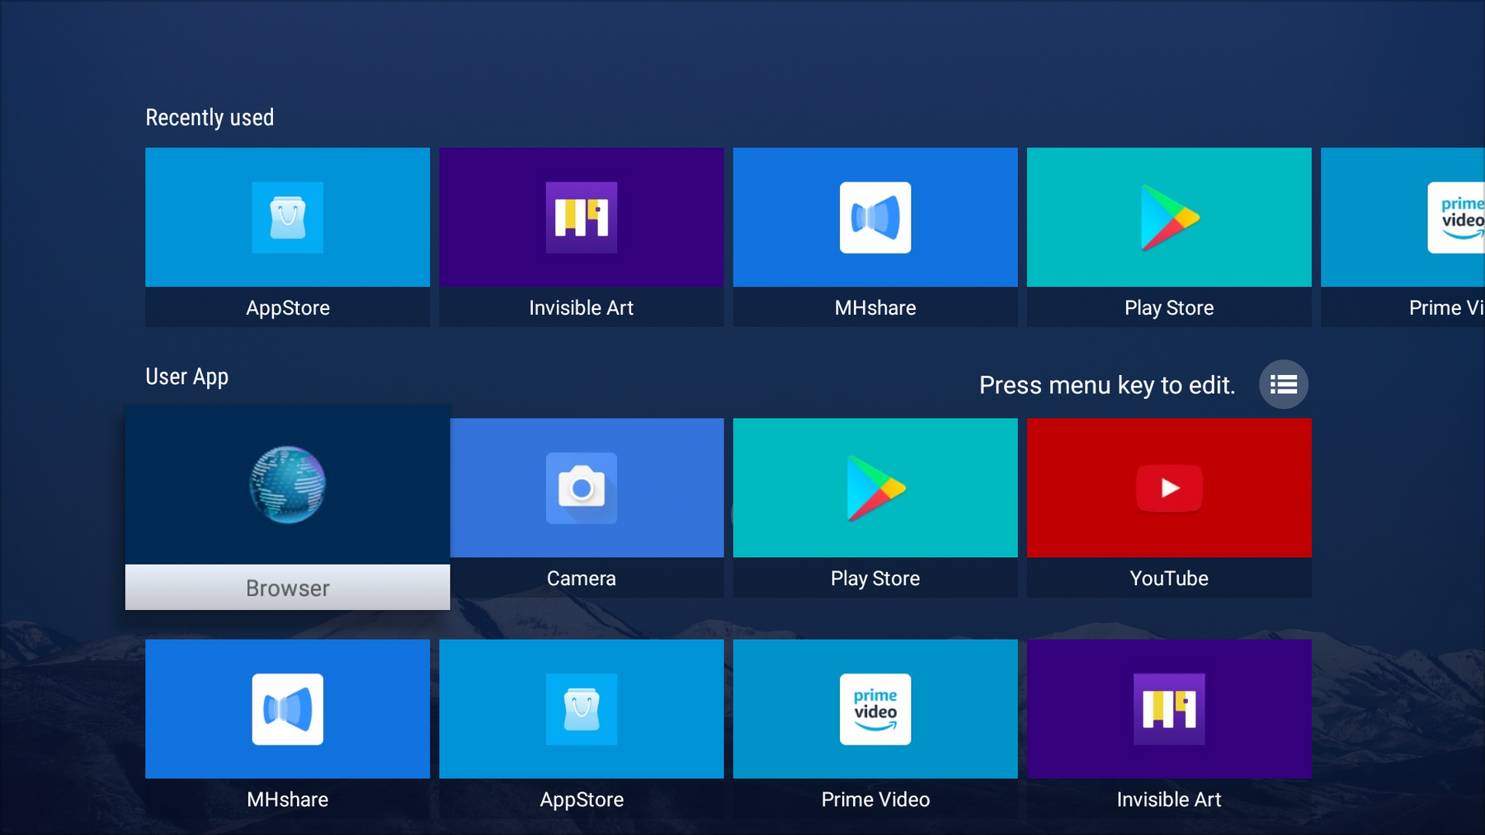
Task: Select the 'User App' section header
Action: [187, 377]
